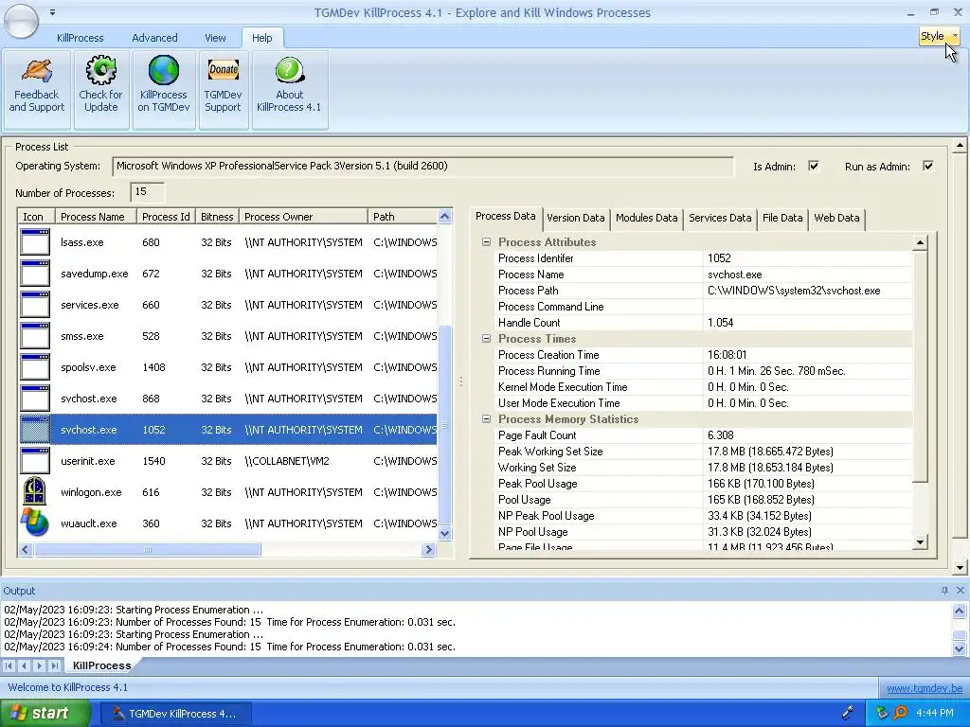
Task: Open Feedback and Support
Action: pyautogui.click(x=37, y=90)
